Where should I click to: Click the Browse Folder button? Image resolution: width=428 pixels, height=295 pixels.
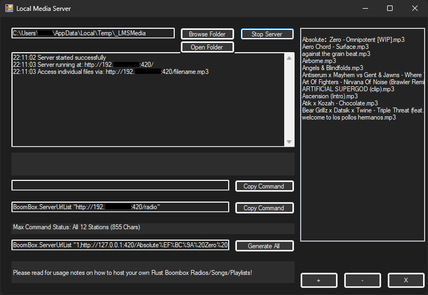[x=207, y=34]
